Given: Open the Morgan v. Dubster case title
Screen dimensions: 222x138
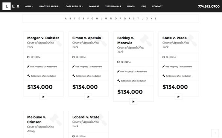Looking at the screenshot, I should [43, 38].
